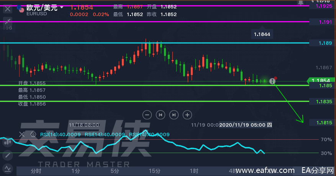This screenshot has height=176, width=336.
Task: Choose the 15分 timeframe tab
Action: [154, 170]
